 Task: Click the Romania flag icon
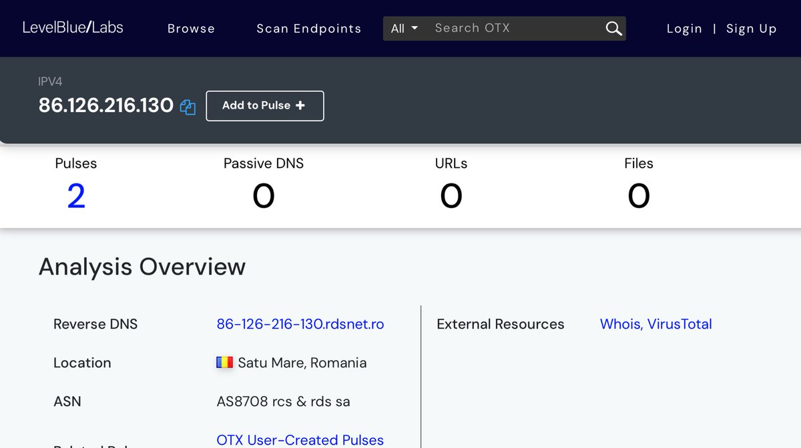click(x=224, y=363)
